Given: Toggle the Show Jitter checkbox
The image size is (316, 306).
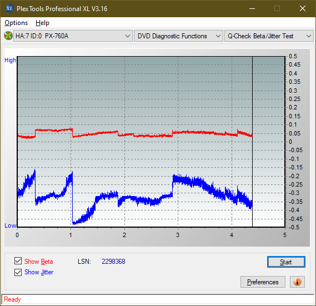Looking at the screenshot, I should point(18,272).
